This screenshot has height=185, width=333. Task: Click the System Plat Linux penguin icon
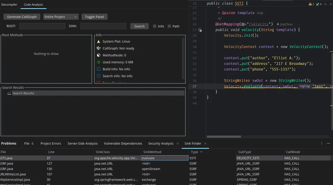pos(99,41)
